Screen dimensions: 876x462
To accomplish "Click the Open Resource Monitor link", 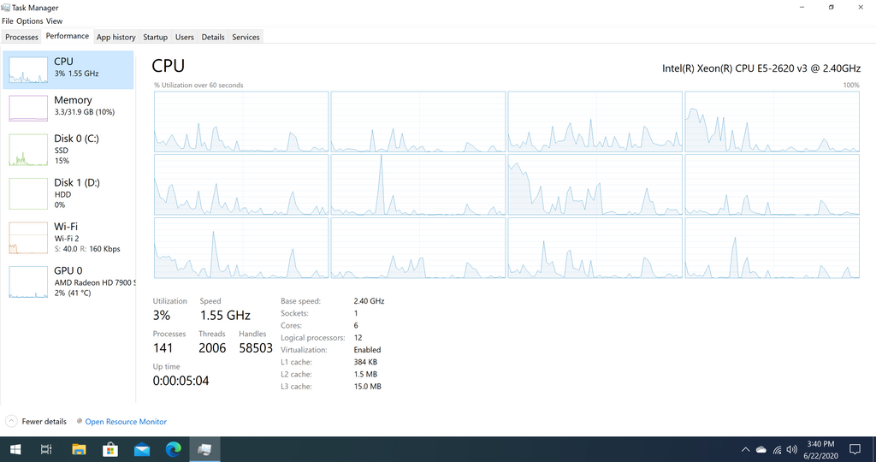I will (126, 422).
